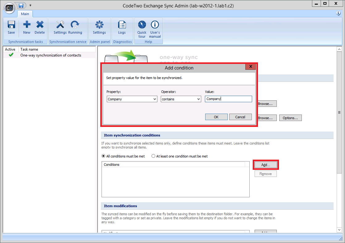Open the Property dropdown showing Company
345x243 pixels.
tap(132, 99)
